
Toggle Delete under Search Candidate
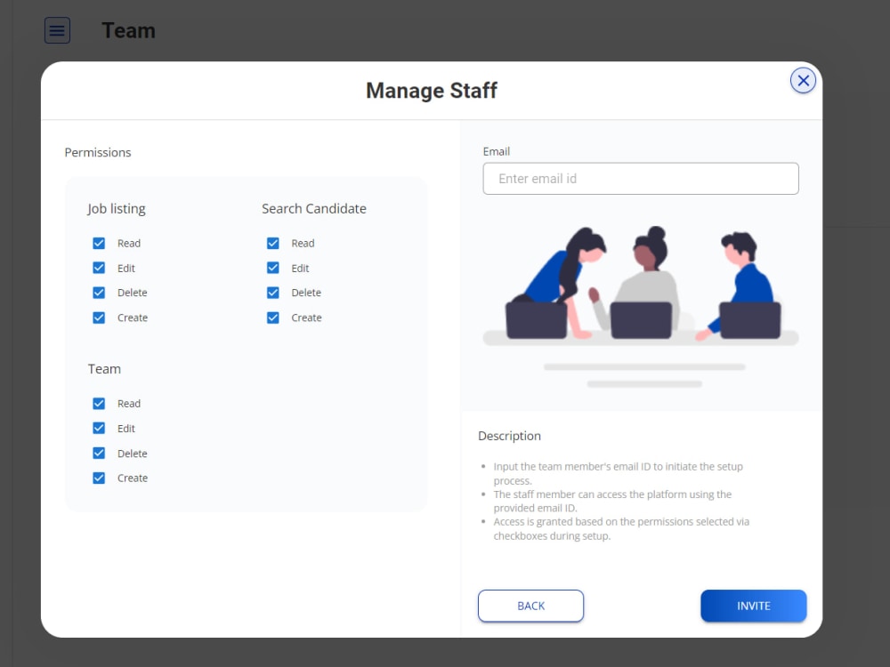pos(273,293)
